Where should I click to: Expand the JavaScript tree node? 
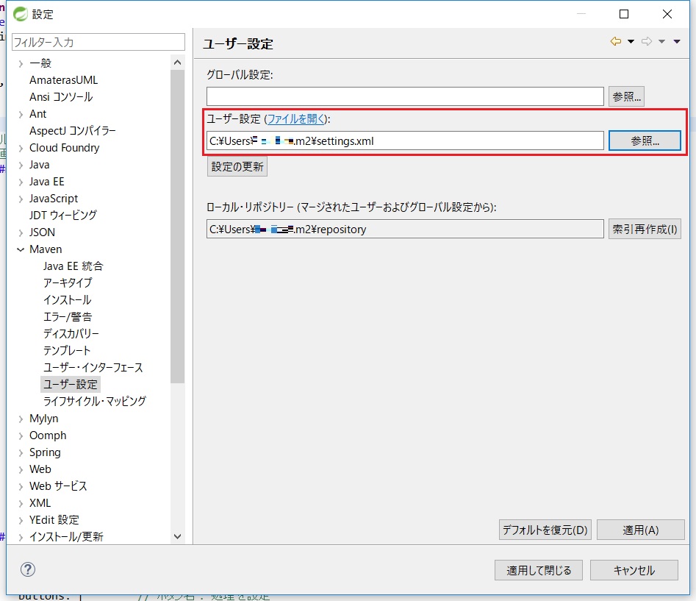pos(21,199)
